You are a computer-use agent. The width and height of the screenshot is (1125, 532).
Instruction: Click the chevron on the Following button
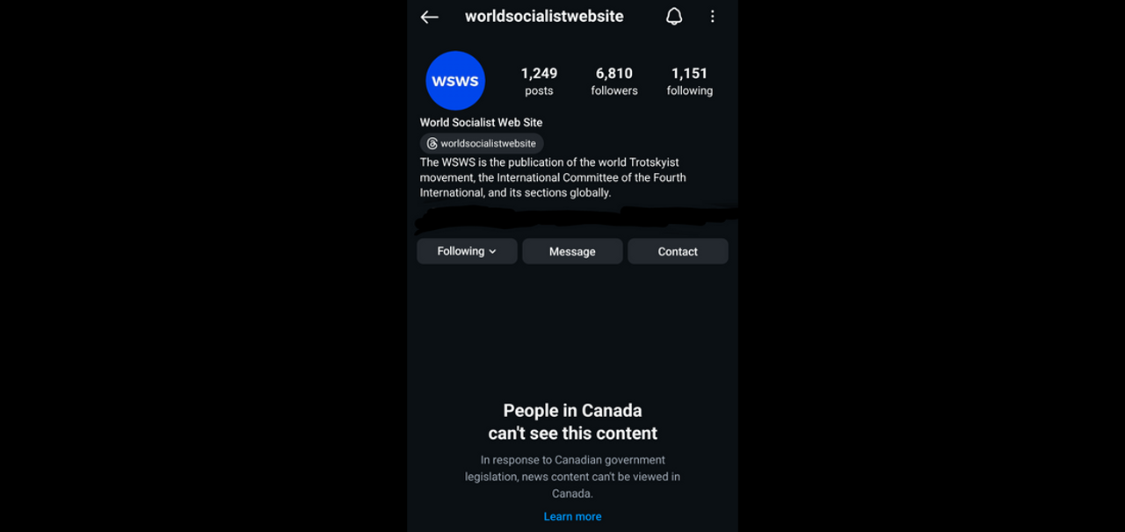point(493,252)
